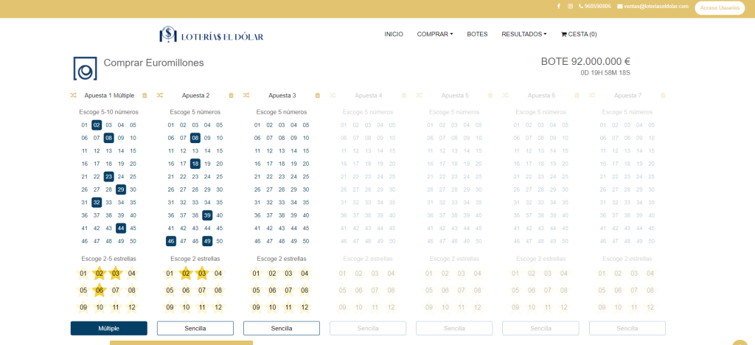Clear Apuesta 2 using trash icon
Screen dimensions: 755x345
pos(231,95)
